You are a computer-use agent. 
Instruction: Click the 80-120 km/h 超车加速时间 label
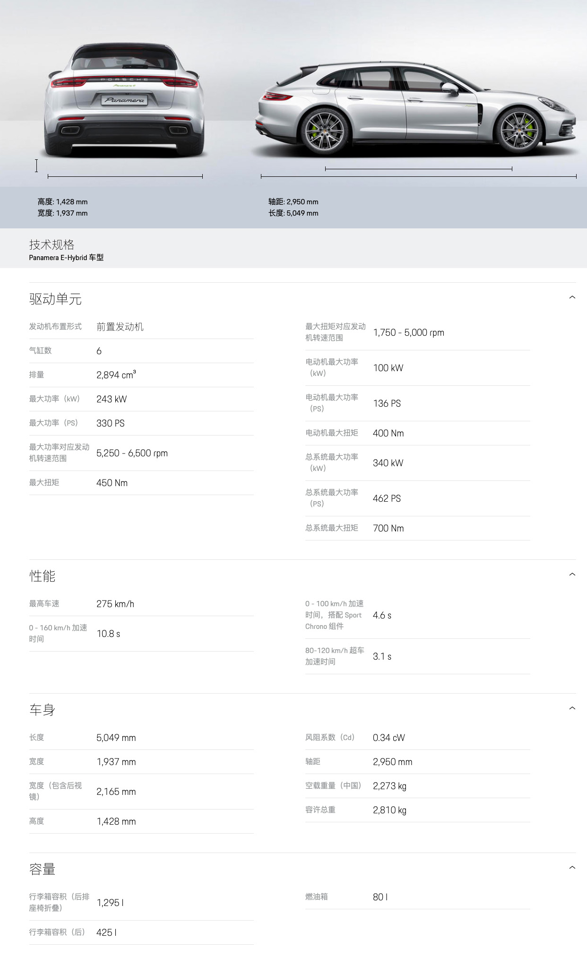[335, 656]
